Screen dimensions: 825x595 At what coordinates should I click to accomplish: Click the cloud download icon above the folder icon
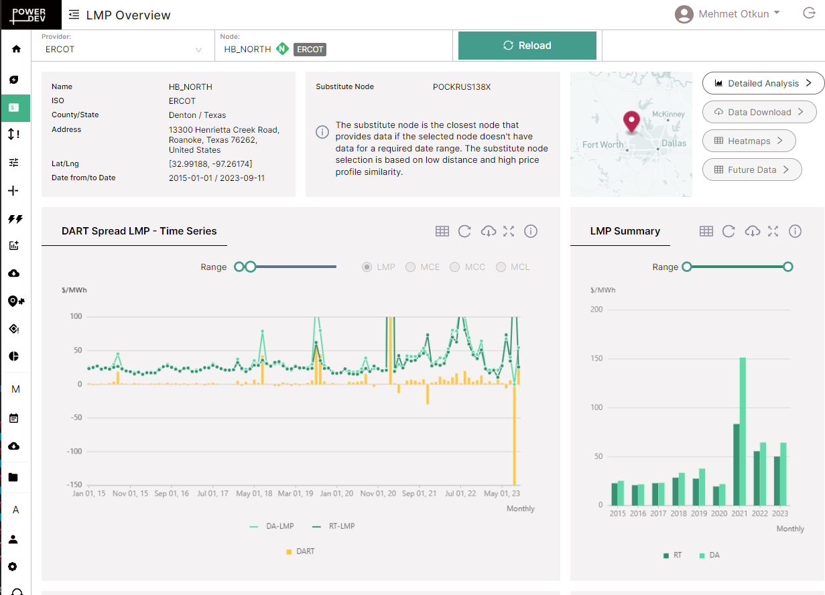[x=14, y=446]
